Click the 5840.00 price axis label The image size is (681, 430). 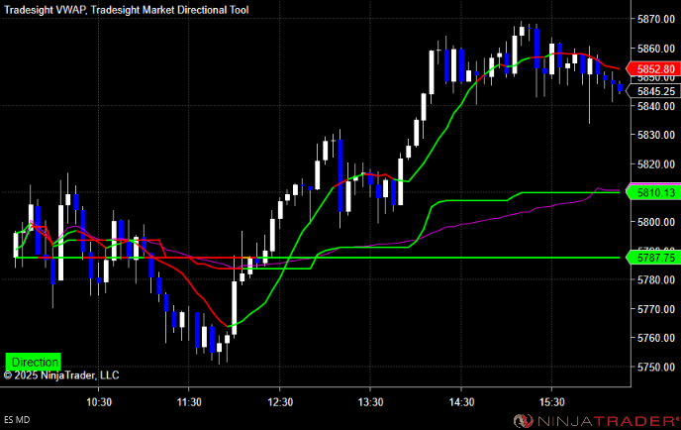(656, 106)
